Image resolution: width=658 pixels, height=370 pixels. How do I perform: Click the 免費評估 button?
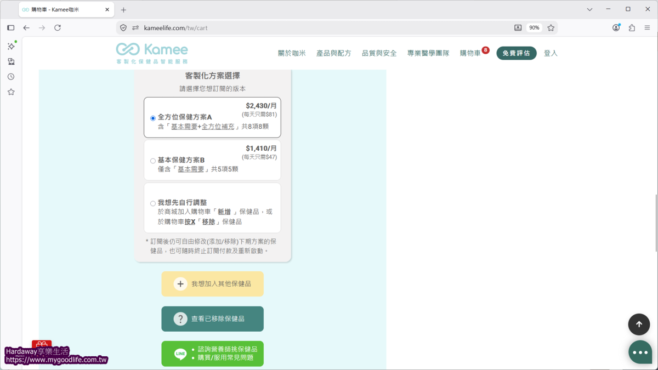(x=517, y=53)
